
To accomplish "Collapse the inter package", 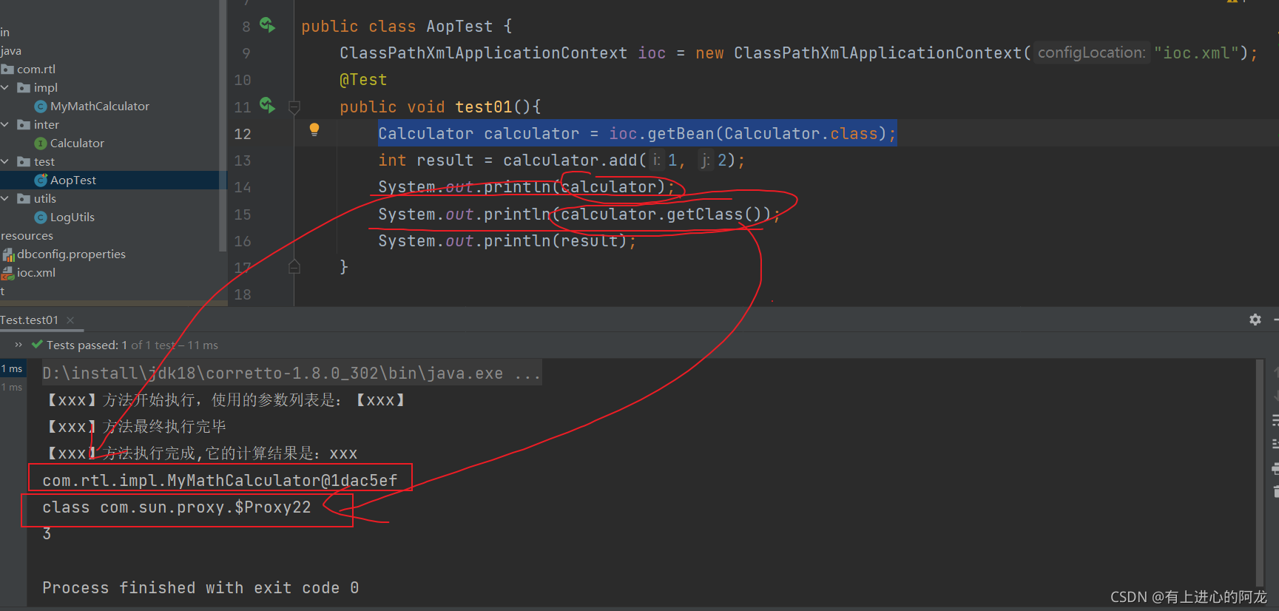I will [x=5, y=124].
